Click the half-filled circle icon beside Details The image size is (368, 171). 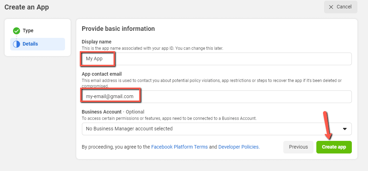[17, 44]
